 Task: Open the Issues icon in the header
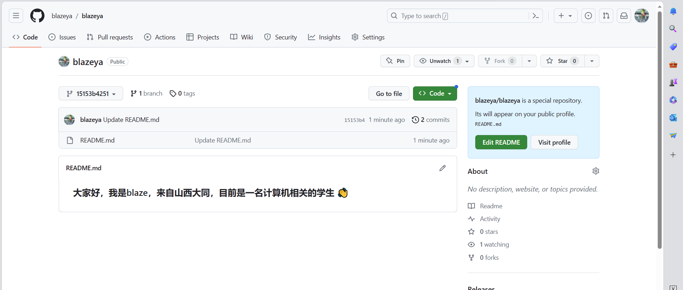pos(588,16)
